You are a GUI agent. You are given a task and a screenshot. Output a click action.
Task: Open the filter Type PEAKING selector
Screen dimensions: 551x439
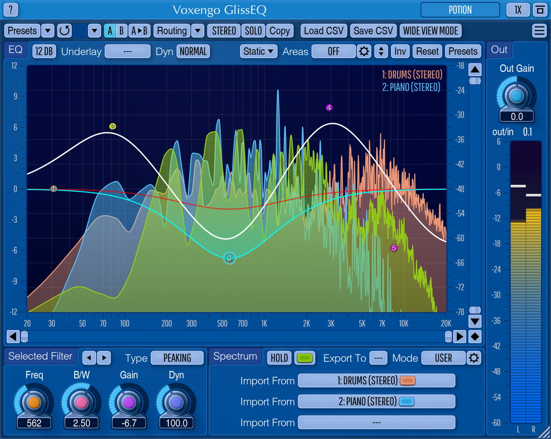click(177, 358)
